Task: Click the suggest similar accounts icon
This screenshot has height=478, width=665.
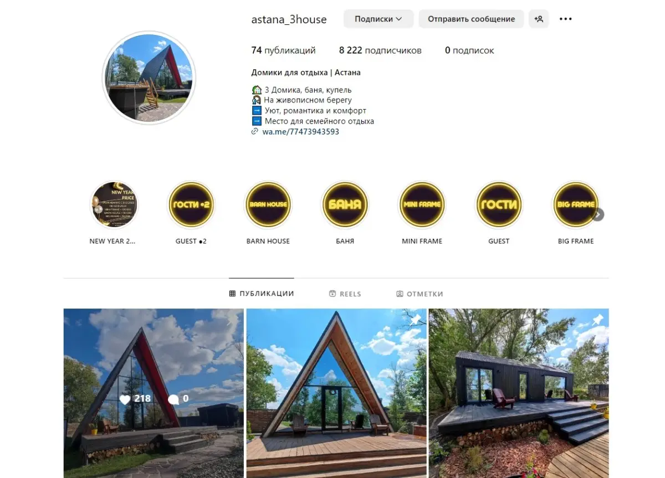Action: pyautogui.click(x=539, y=19)
